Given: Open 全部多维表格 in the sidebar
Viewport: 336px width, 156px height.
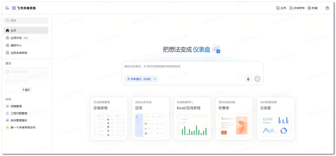Looking at the screenshot, I should [26, 53].
